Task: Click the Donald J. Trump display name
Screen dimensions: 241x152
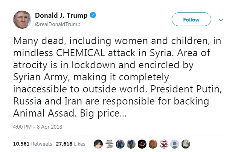Action: coord(61,16)
